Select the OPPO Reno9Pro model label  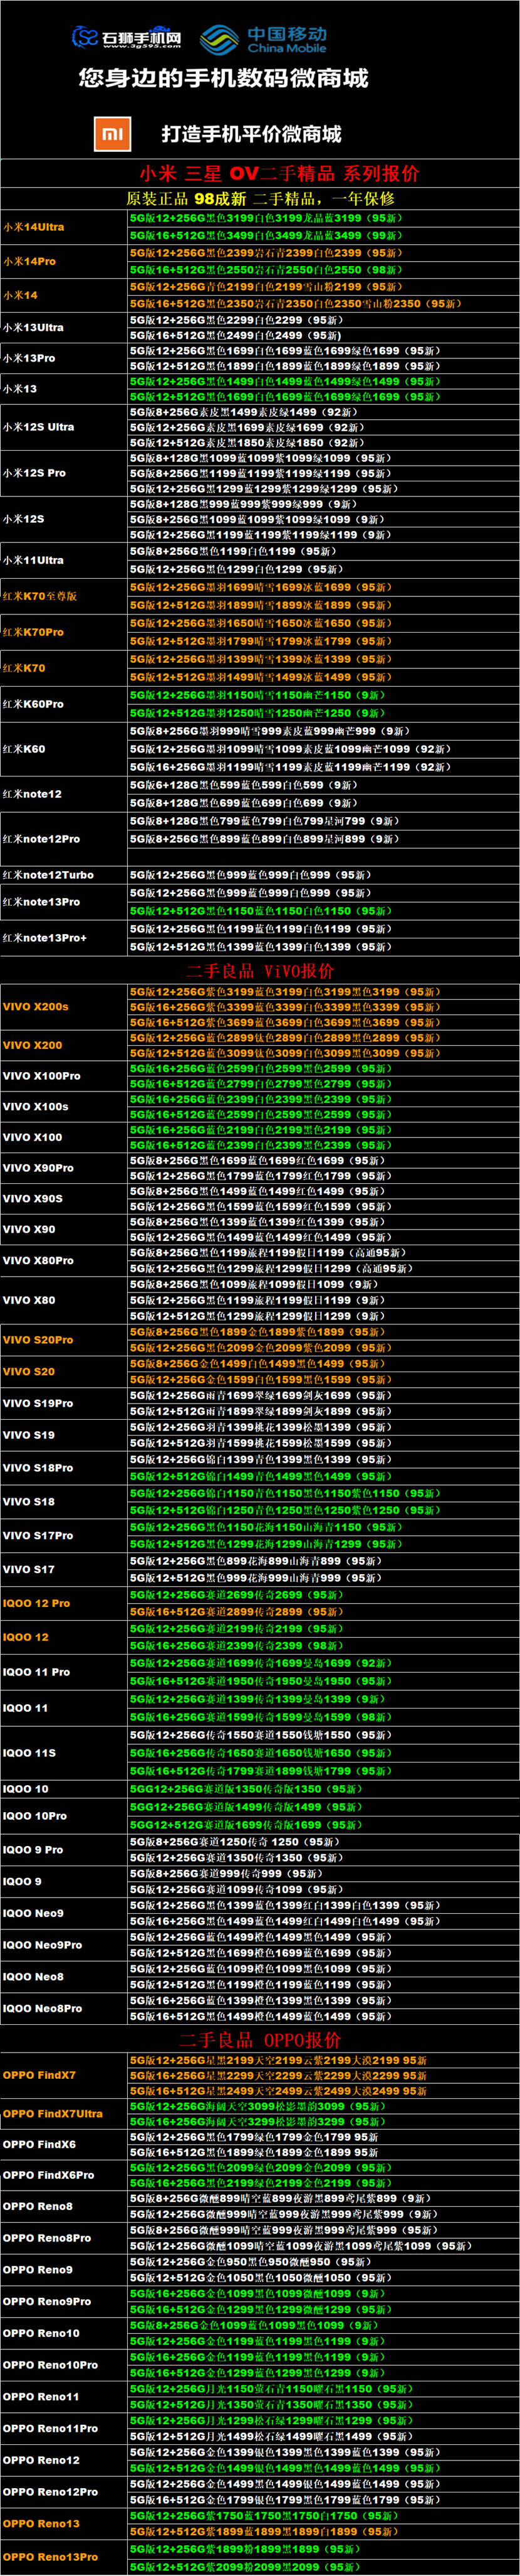[x=47, y=2301]
